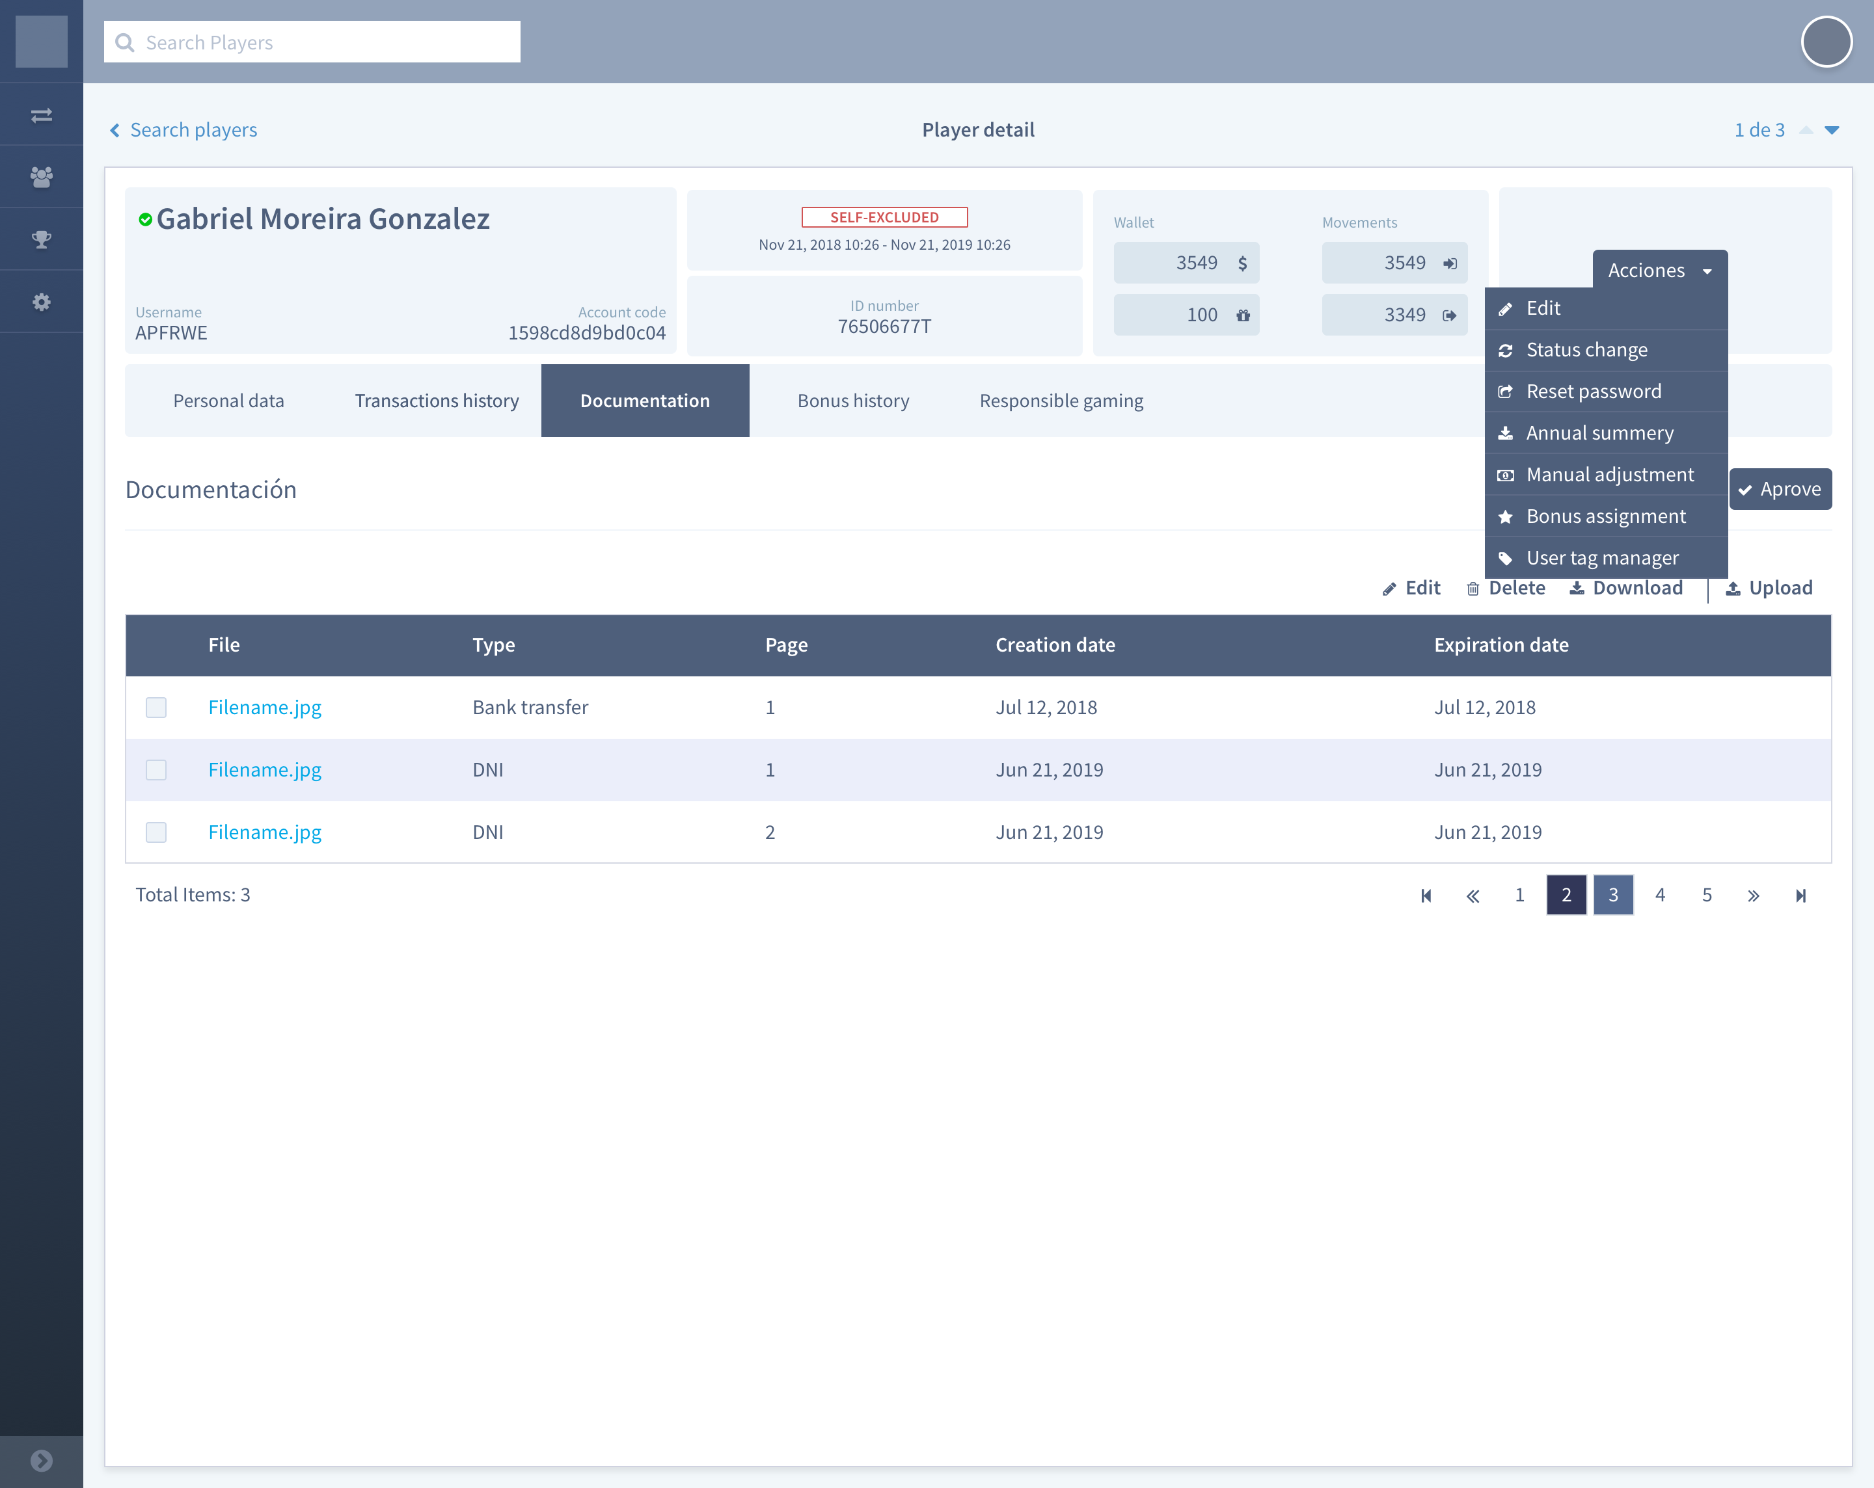
Task: Expand sidebar with bottom arrow icon
Action: coord(41,1460)
